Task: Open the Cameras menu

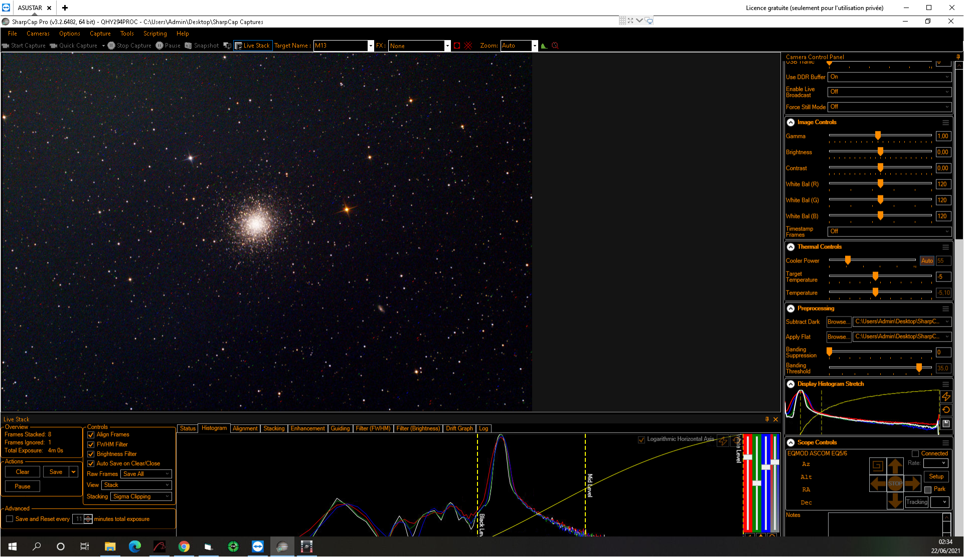Action: click(38, 34)
